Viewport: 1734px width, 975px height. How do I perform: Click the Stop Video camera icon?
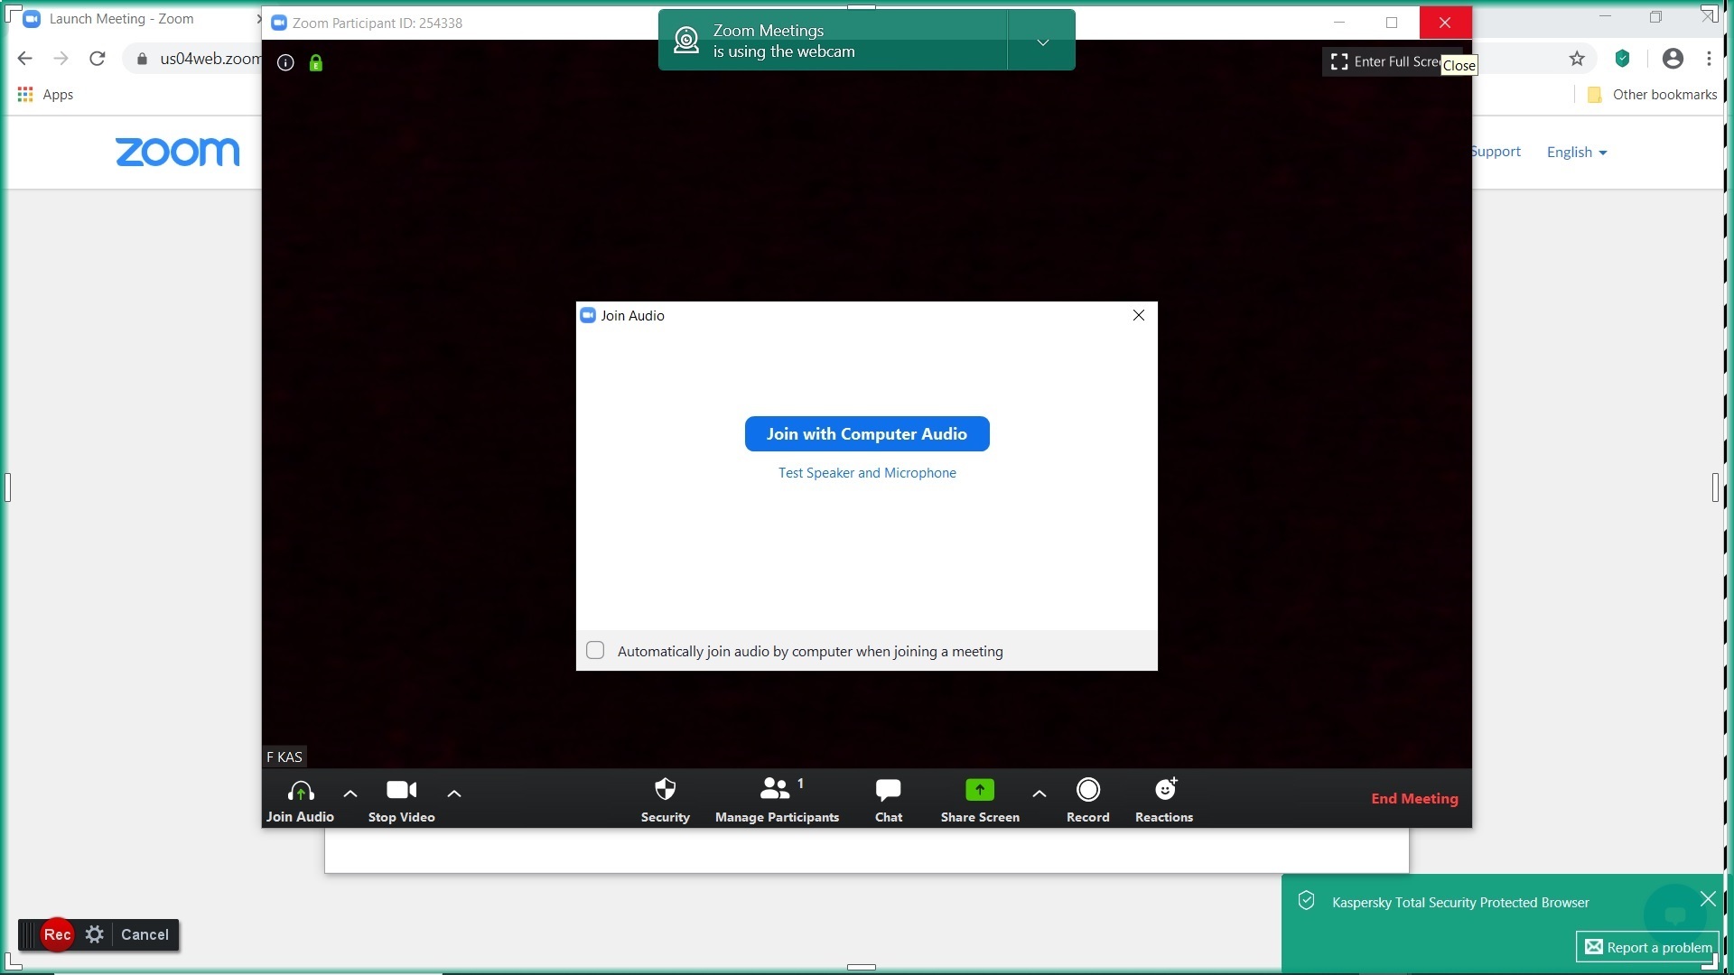tap(401, 790)
